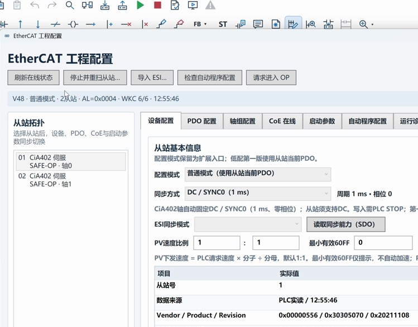
Task: Open the 同步方式 DC / SYNC0 dropdown
Action: pos(258,194)
